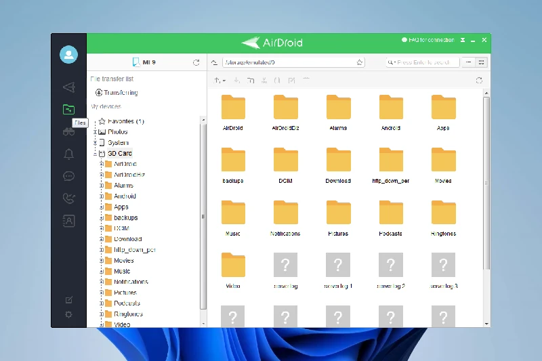Collapse the SD Card tree node

point(96,154)
